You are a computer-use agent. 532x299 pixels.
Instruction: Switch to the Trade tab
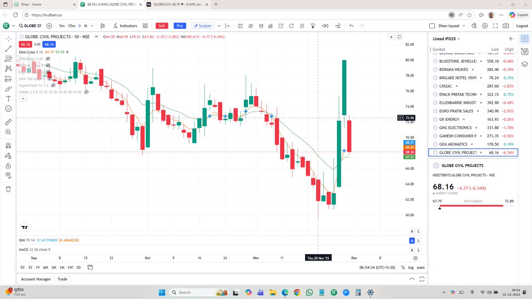pyautogui.click(x=62, y=279)
